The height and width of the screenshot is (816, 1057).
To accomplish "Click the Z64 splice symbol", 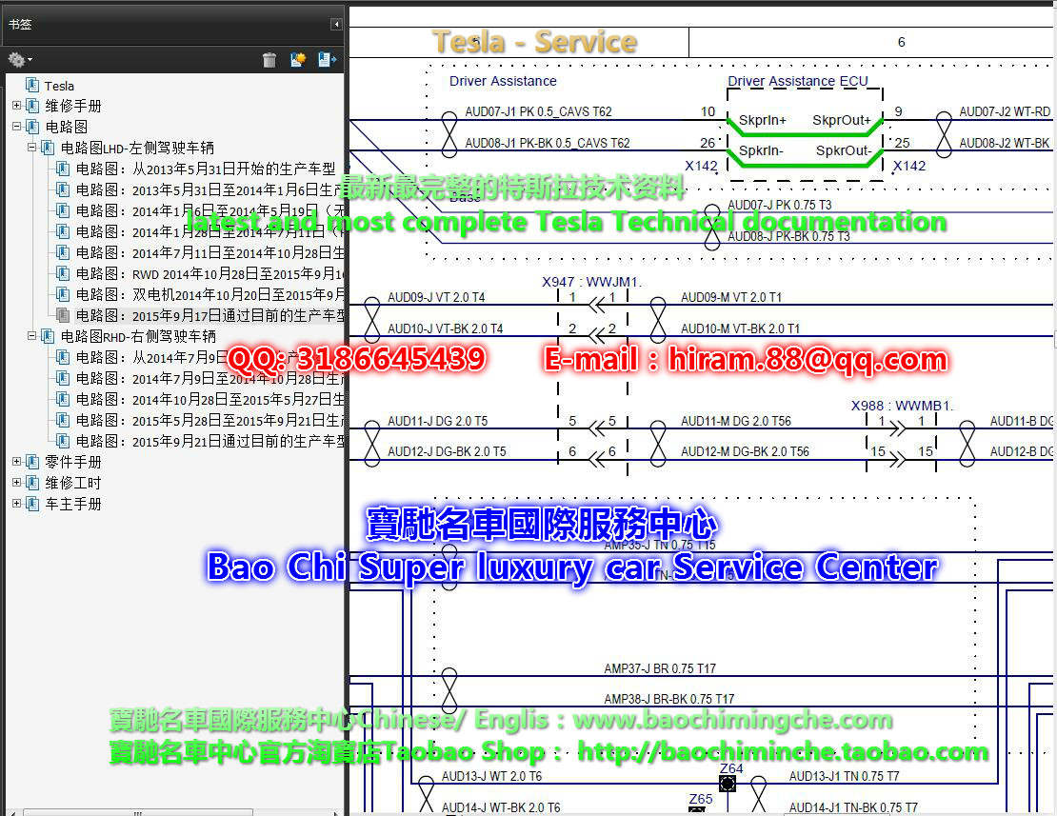I will tap(728, 783).
